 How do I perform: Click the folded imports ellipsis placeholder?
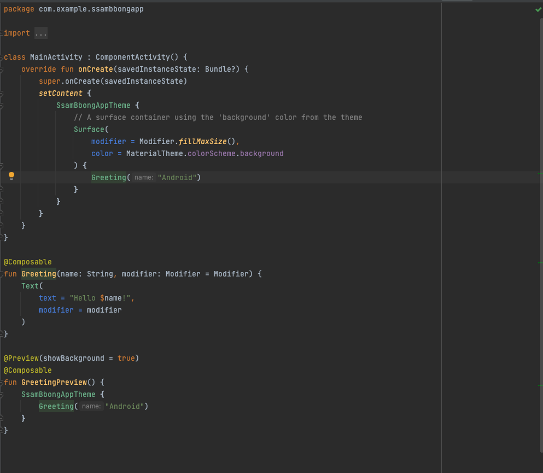(41, 33)
